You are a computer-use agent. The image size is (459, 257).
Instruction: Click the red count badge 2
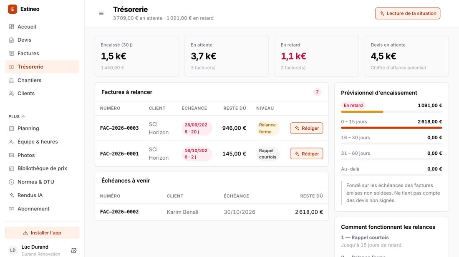pos(317,92)
